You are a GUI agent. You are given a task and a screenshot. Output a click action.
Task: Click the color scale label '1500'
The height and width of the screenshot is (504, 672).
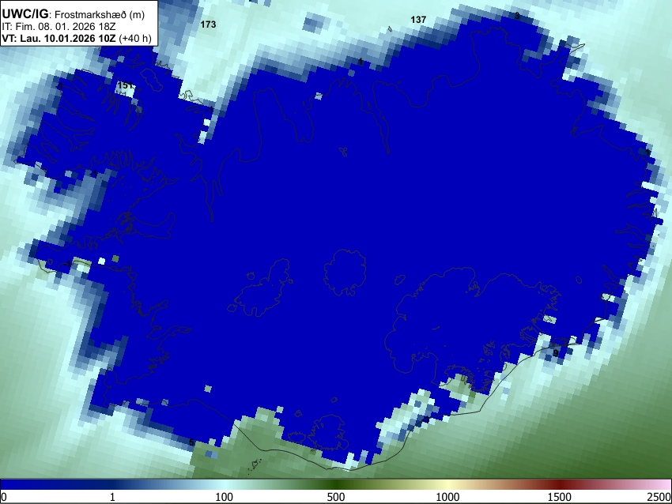pyautogui.click(x=560, y=497)
